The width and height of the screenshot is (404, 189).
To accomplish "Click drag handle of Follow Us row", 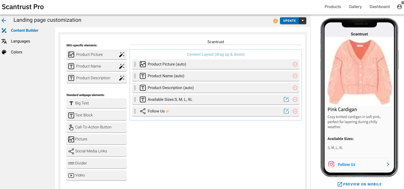I will [x=135, y=111].
